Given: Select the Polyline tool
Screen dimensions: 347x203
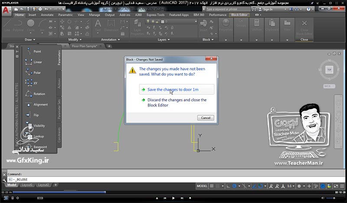Looking at the screenshot, I should (x=18, y=26).
